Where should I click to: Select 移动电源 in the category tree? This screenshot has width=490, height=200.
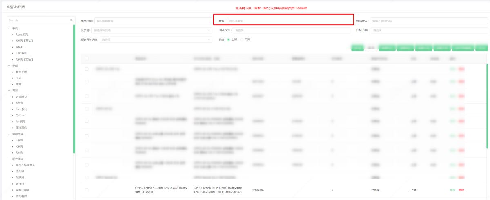click(21, 196)
